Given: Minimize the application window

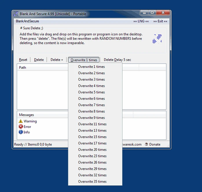Looking at the screenshot, I should (x=144, y=13).
